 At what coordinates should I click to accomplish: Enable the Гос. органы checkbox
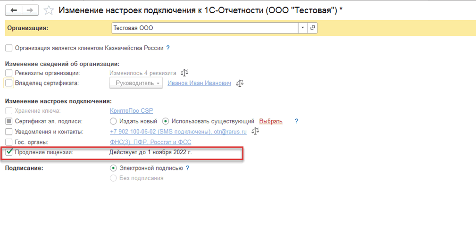(9, 142)
